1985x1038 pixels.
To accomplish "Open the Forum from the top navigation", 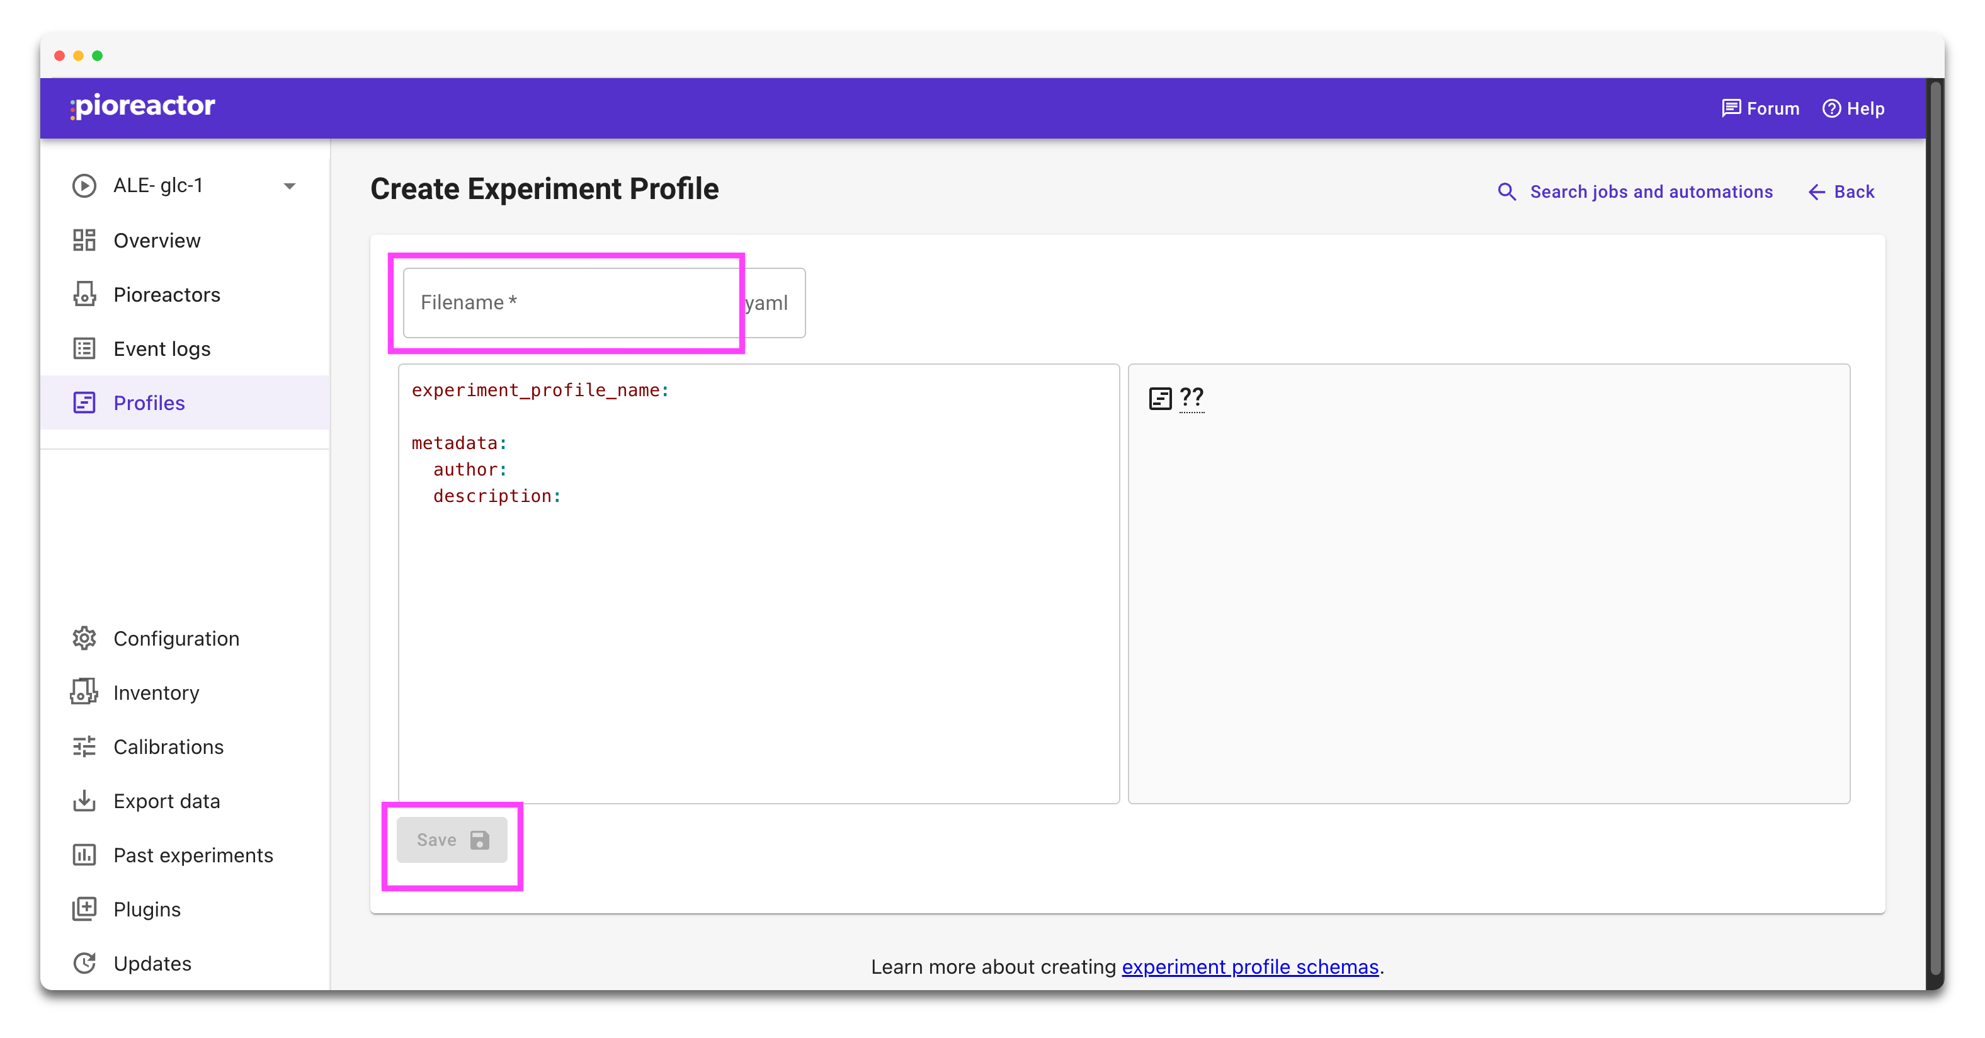I will click(x=1761, y=108).
